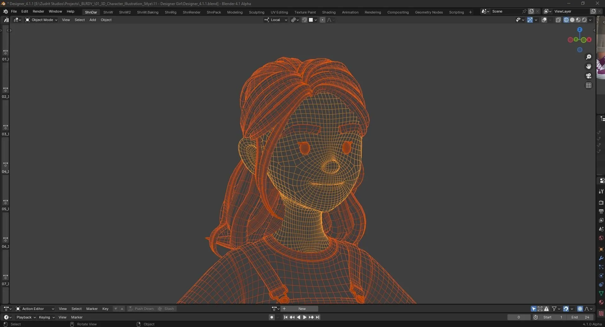Push Down the current action
Image resolution: width=605 pixels, height=327 pixels.
click(142, 309)
